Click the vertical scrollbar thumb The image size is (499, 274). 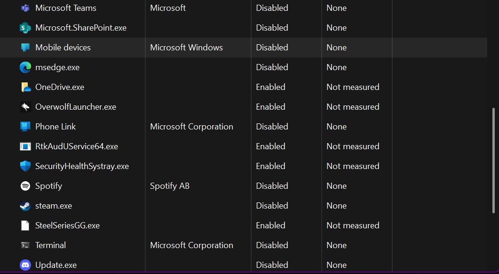(x=493, y=160)
